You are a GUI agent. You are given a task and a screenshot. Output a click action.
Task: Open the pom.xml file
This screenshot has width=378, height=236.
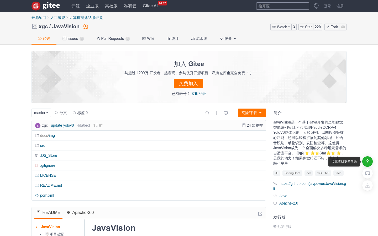coord(47,195)
